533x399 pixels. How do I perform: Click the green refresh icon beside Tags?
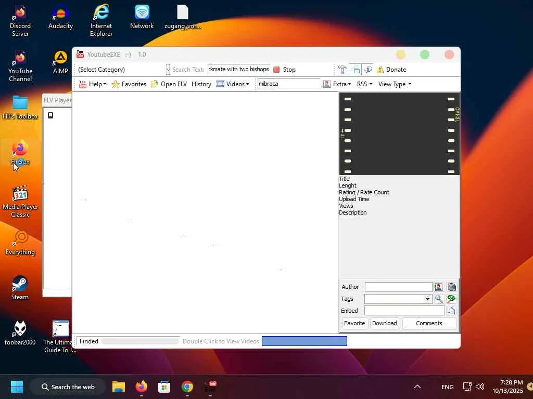click(451, 299)
